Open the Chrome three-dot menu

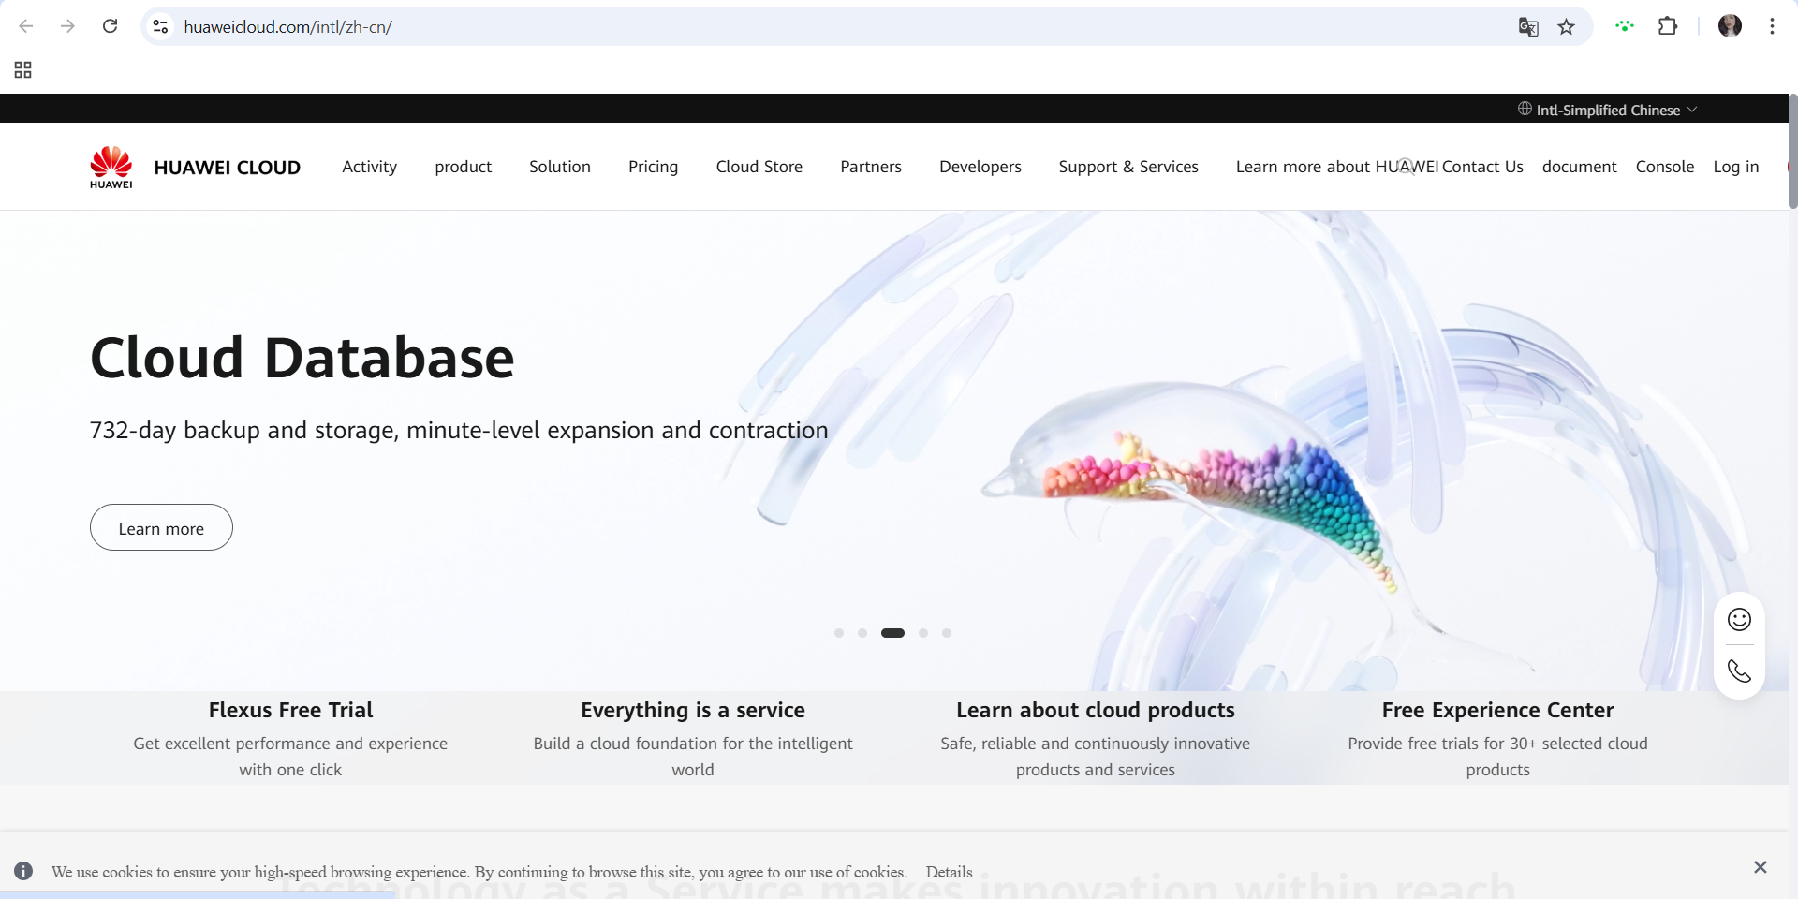coord(1772,26)
